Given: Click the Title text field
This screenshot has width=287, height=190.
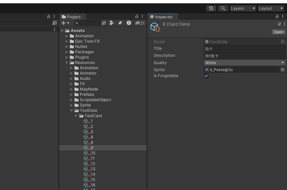Looking at the screenshot, I should pyautogui.click(x=245, y=49).
